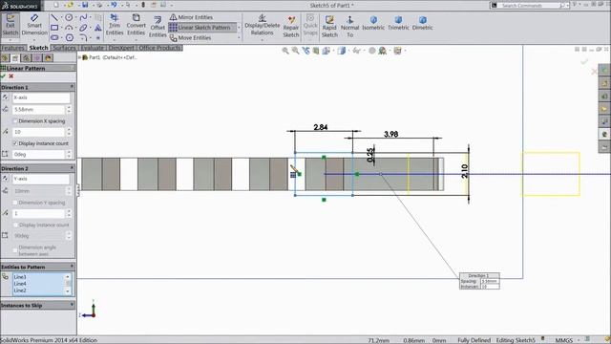The height and width of the screenshot is (344, 611).
Task: Select the Circle sketch tool
Action: pos(69,17)
